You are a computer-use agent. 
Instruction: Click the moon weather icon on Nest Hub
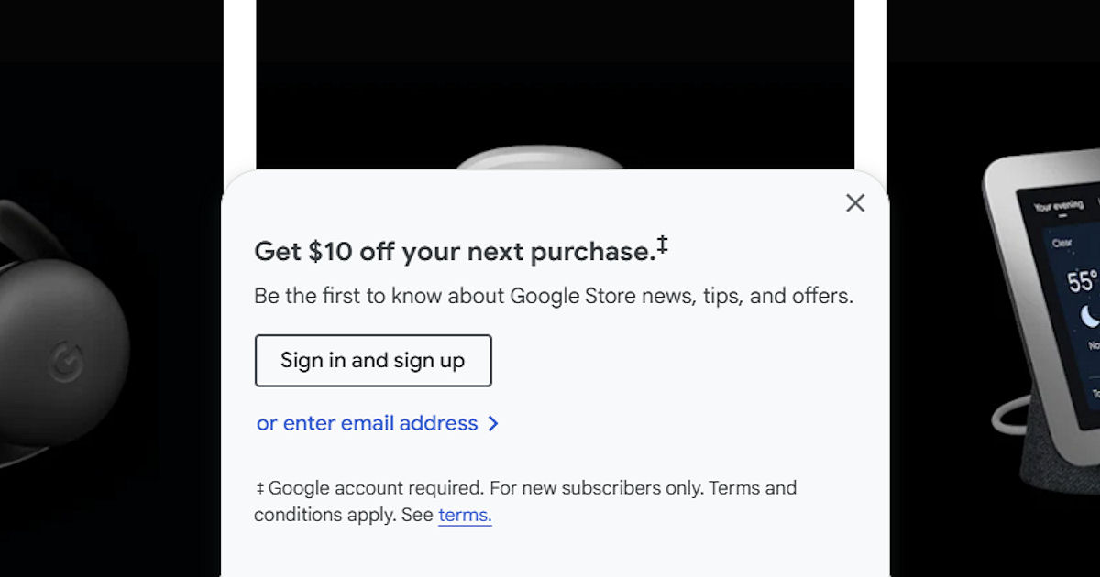coord(1090,316)
